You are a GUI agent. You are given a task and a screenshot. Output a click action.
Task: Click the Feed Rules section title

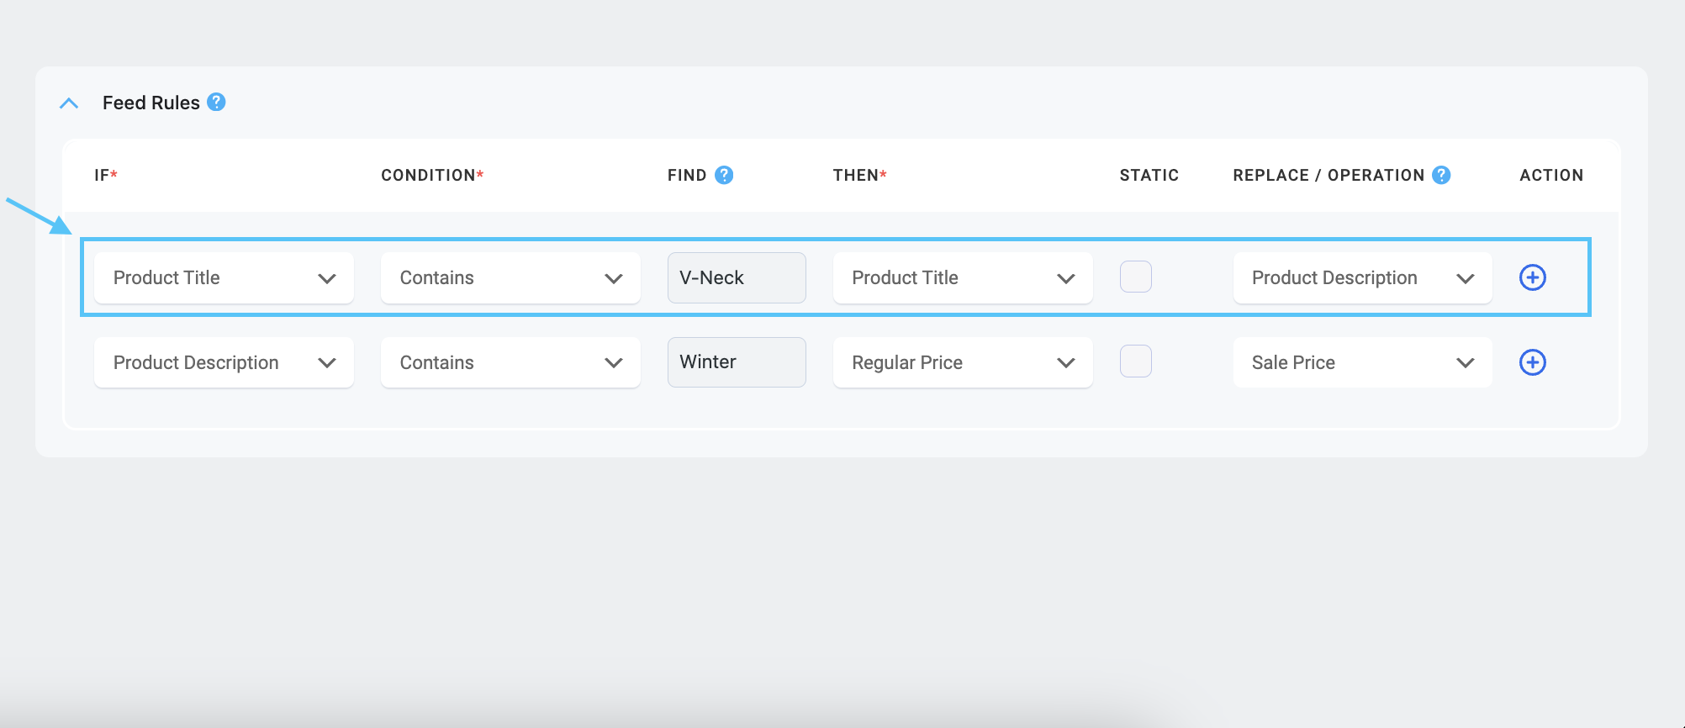151,103
